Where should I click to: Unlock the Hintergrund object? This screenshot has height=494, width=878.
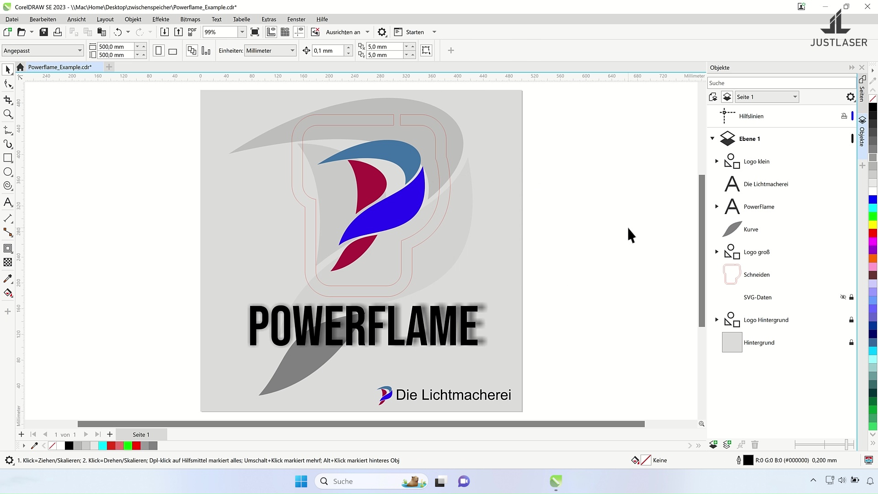point(851,343)
